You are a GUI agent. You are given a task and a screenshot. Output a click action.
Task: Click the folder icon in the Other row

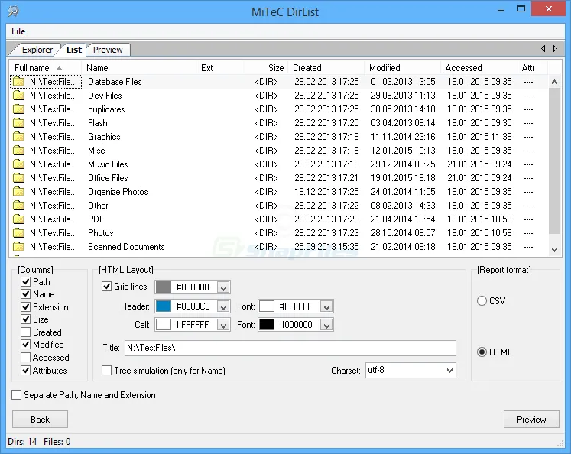click(18, 206)
